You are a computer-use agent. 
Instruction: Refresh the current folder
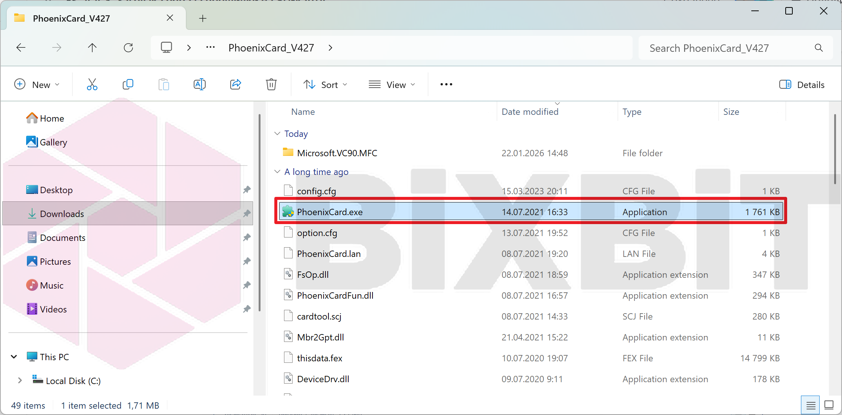pyautogui.click(x=128, y=48)
